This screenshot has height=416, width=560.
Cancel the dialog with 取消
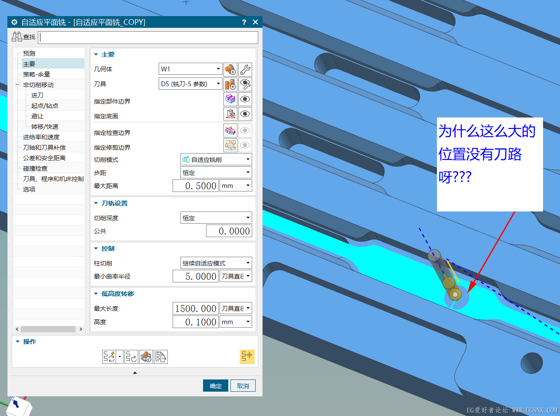coord(243,386)
